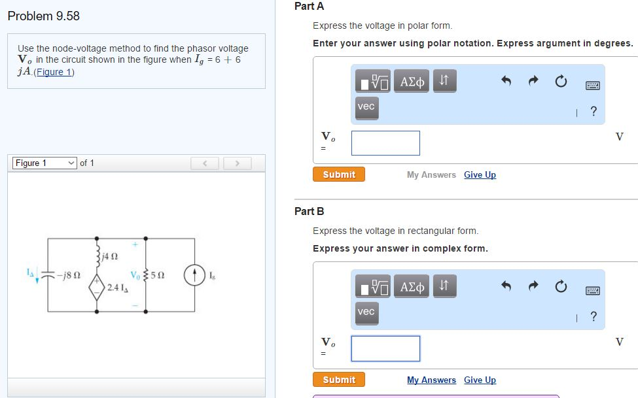The height and width of the screenshot is (398, 638).
Task: Open the Greek symbols ΑΣφ palette in Part A
Action: [411, 82]
